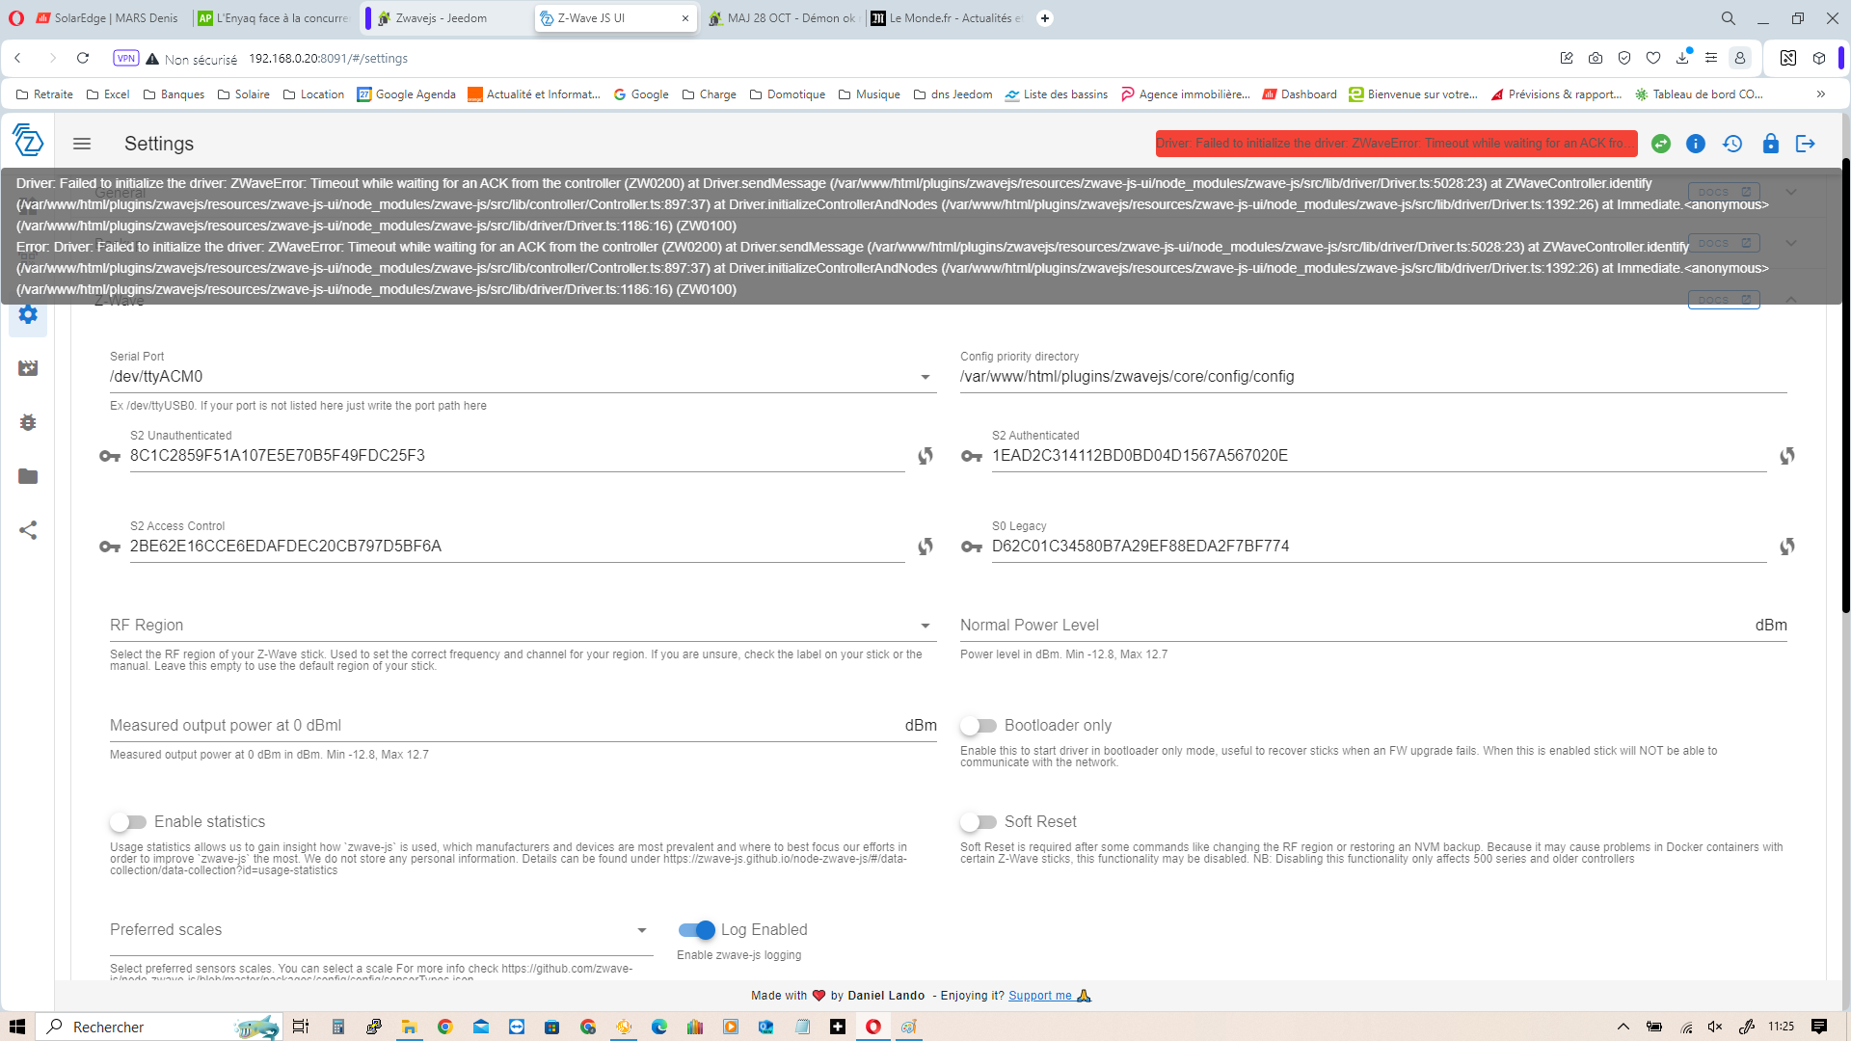
Task: Click the browser address bar URL
Action: 329,59
